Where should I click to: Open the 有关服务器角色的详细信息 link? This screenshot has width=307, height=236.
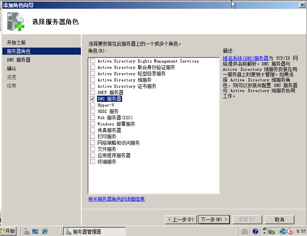(x=117, y=199)
